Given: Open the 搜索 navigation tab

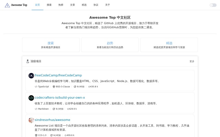Looking at the screenshot, I should pyautogui.click(x=49, y=5).
